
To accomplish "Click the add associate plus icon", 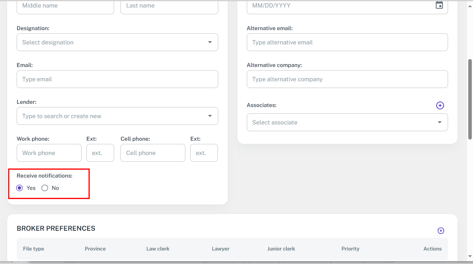I will click(440, 105).
